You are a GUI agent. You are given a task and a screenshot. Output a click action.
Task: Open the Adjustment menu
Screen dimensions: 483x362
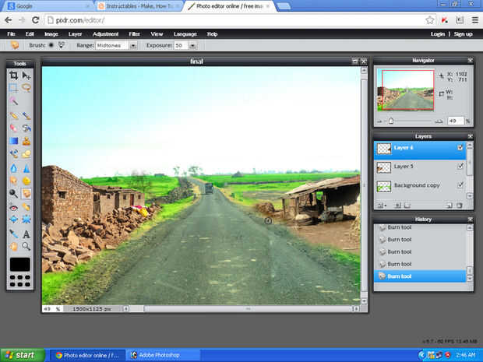pos(105,34)
